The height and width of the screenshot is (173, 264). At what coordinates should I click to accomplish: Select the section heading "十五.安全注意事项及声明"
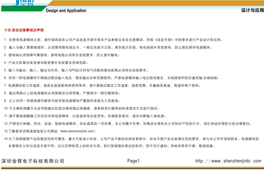click(x=24, y=30)
